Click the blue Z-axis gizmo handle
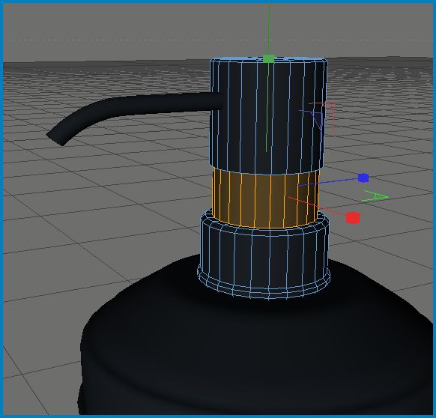Screen dimensions: 436x418 pyautogui.click(x=363, y=178)
